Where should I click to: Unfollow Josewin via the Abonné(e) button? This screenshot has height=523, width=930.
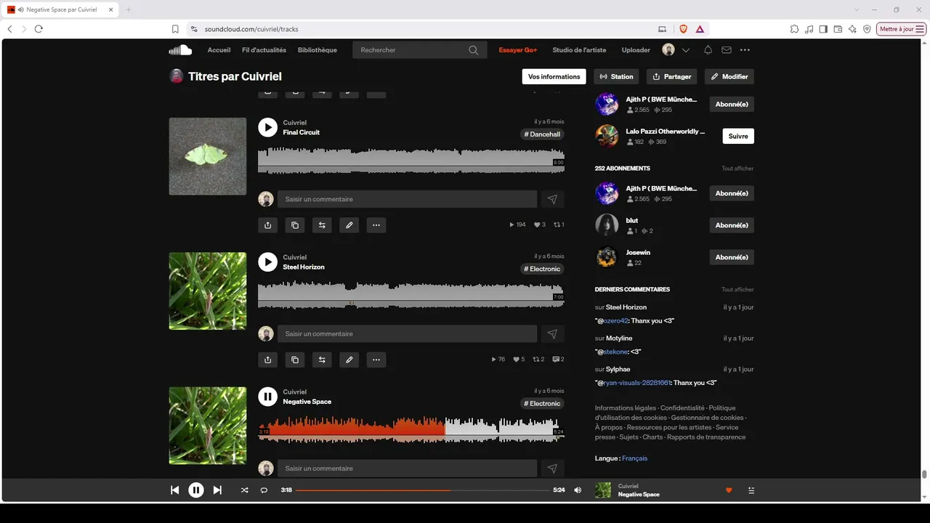point(732,257)
